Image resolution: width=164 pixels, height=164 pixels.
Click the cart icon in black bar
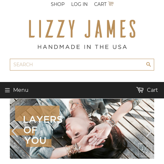coord(140,90)
